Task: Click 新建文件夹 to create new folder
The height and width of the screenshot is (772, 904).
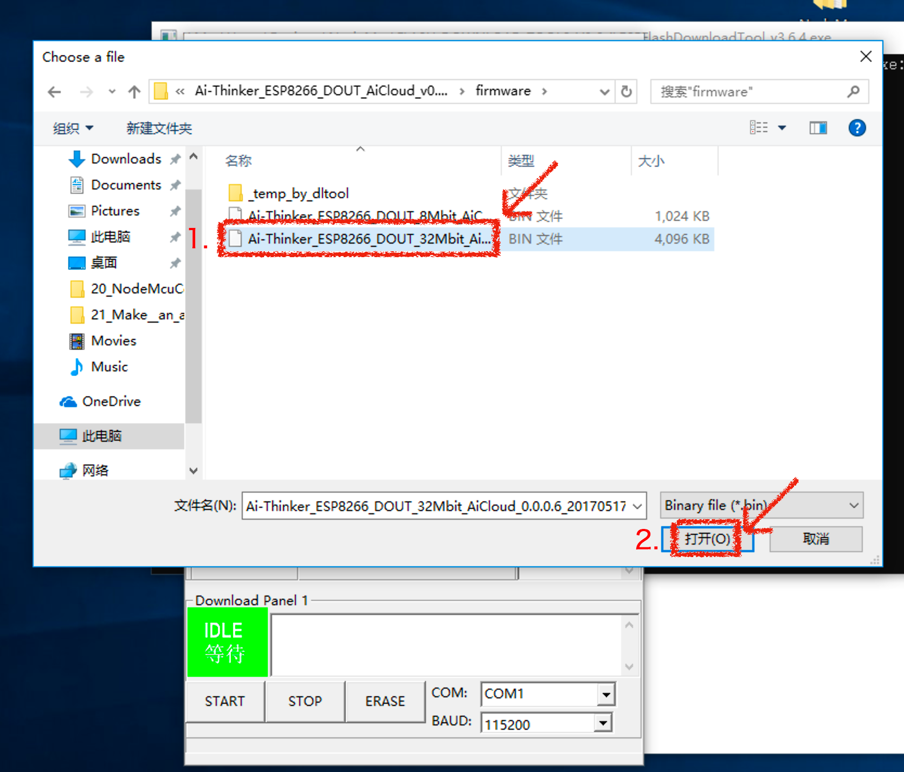Action: [159, 128]
